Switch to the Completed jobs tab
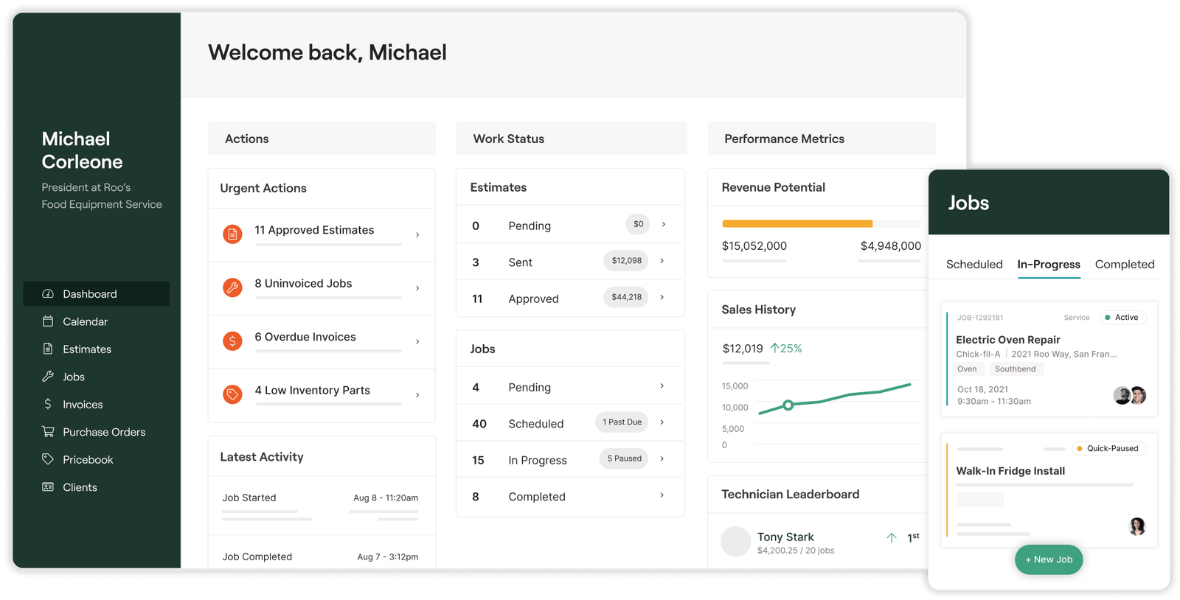 [1124, 265]
